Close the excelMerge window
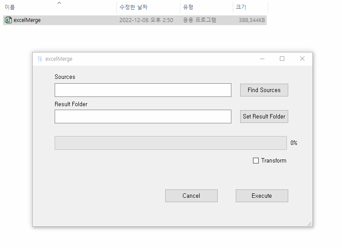This screenshot has width=342, height=248. pyautogui.click(x=302, y=59)
